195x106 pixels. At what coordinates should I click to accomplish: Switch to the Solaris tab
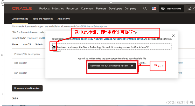pyautogui.click(x=39, y=44)
